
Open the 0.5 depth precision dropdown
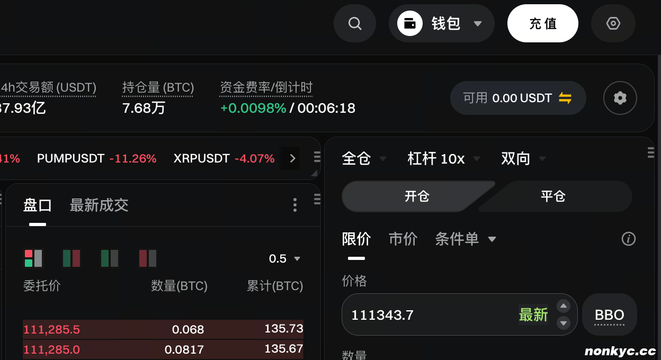[284, 259]
